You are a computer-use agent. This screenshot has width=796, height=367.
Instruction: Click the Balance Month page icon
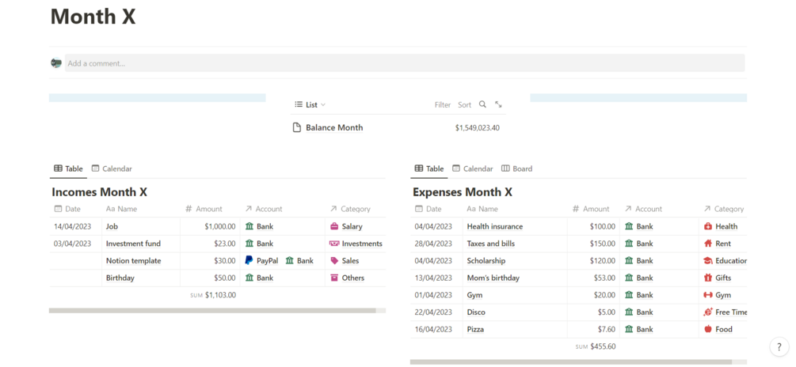(297, 128)
